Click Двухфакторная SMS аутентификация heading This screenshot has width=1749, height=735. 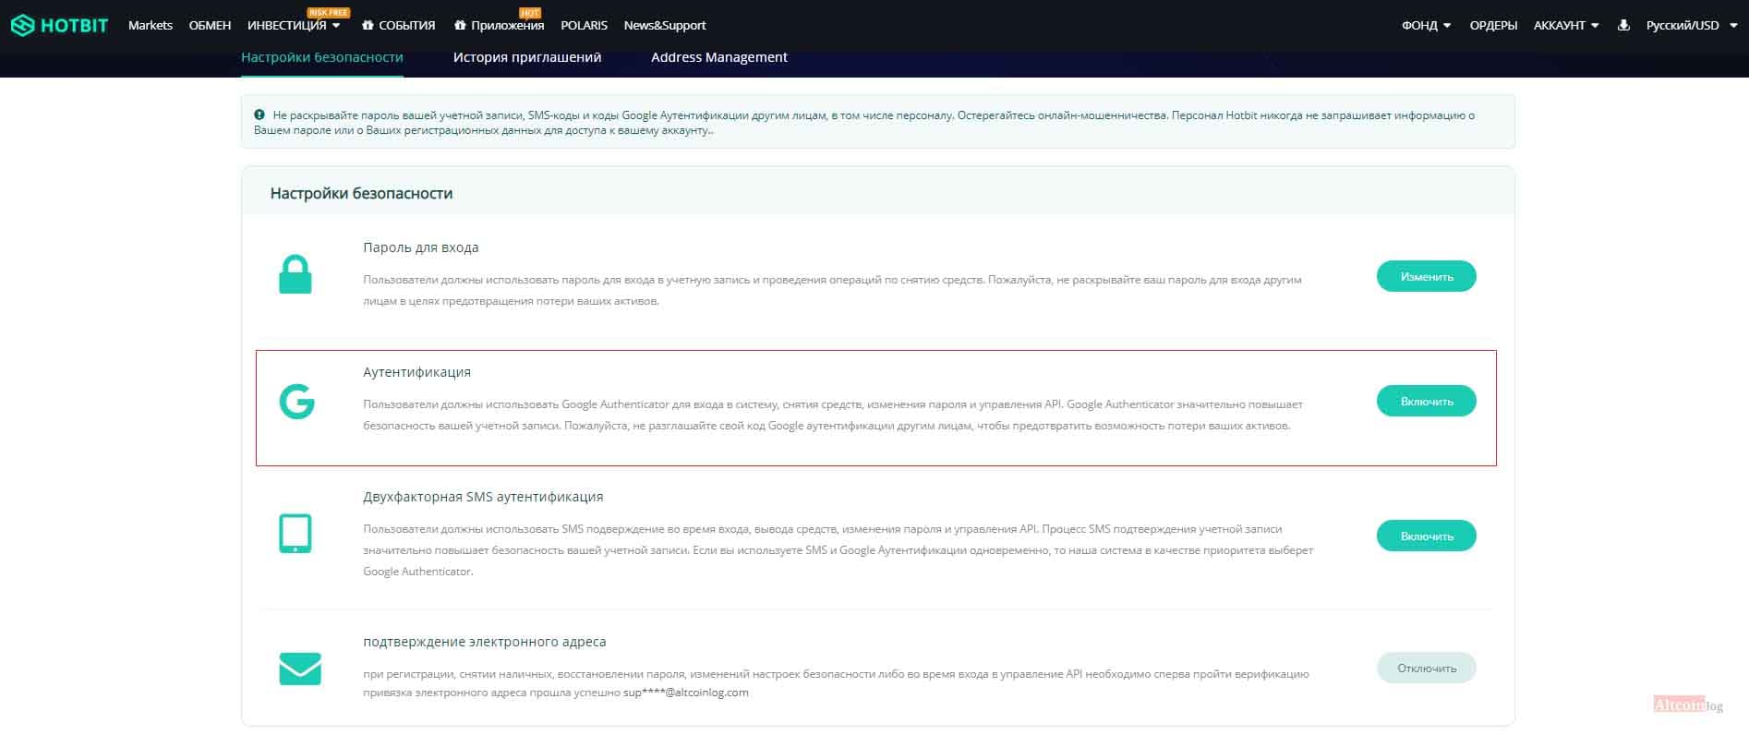click(x=483, y=497)
